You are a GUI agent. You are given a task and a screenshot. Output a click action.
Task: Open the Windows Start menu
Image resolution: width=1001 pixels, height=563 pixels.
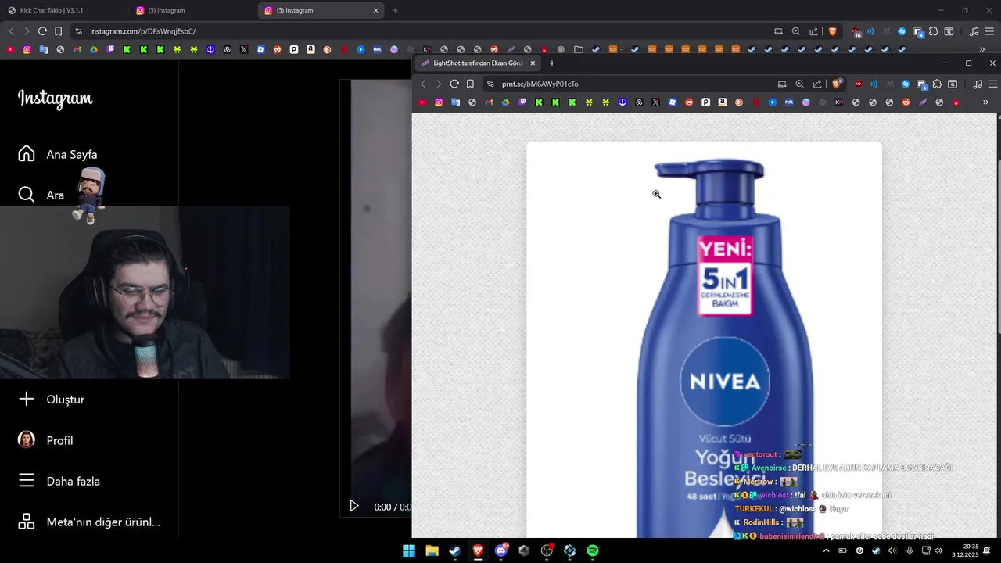click(409, 550)
